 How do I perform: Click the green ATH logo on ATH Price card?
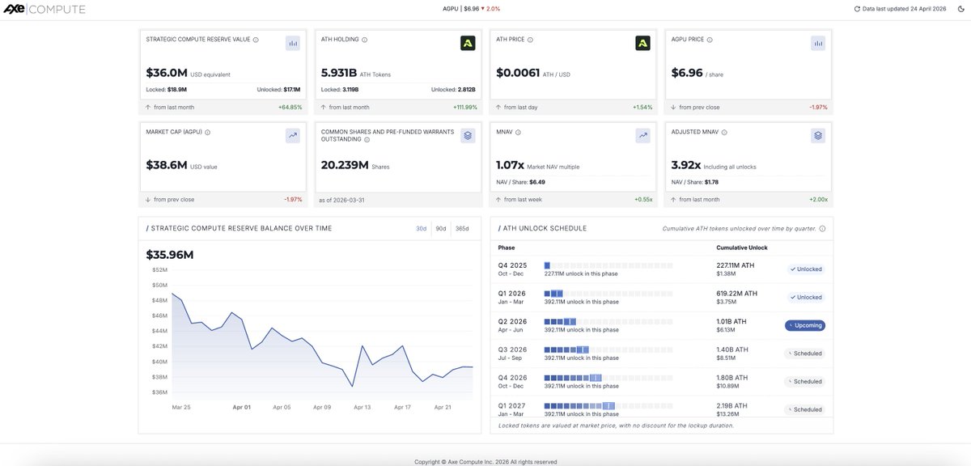[x=642, y=43]
